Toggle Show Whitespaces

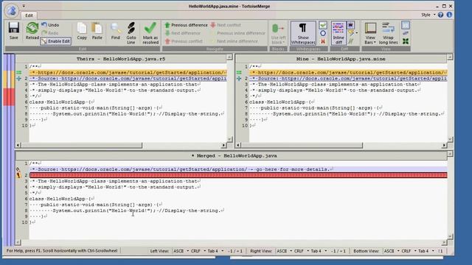coord(303,33)
